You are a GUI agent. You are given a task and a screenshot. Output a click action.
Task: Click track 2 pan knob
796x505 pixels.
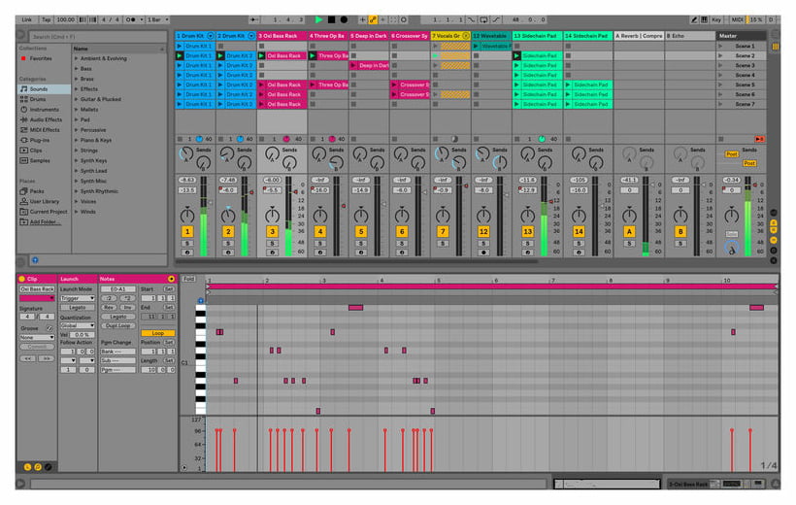228,216
